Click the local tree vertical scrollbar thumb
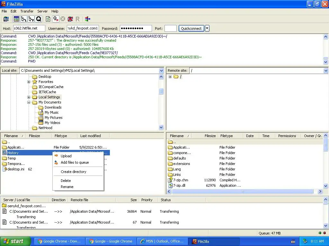Image resolution: width=329 pixels, height=246 pixels. (x=161, y=91)
